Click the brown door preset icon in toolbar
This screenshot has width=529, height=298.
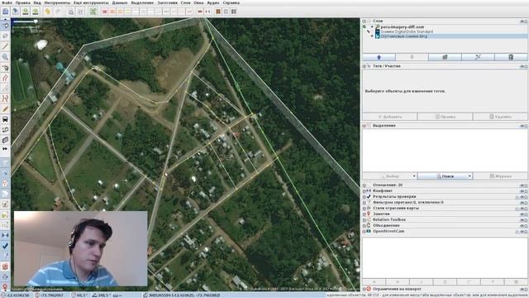[x=218, y=12]
